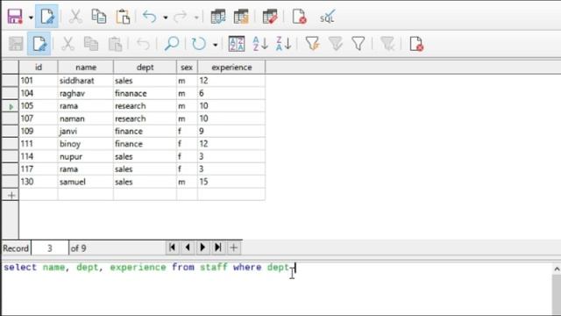Click research dept cell of id 105

pos(145,106)
